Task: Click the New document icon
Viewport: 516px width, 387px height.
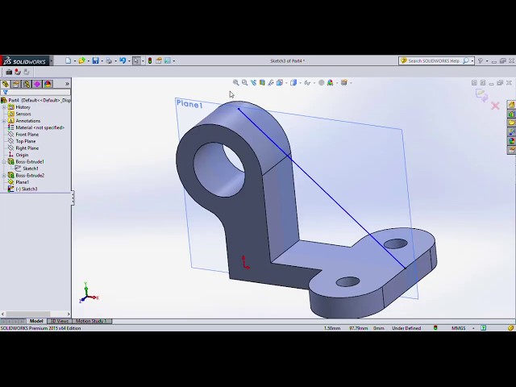Action: point(68,60)
